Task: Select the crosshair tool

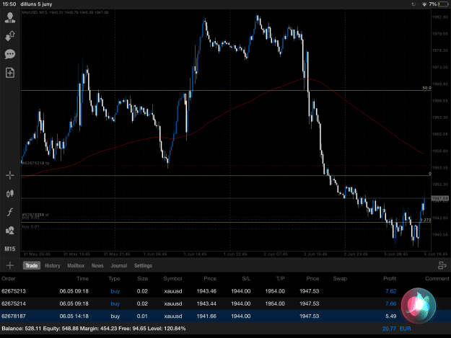Action: (x=10, y=175)
